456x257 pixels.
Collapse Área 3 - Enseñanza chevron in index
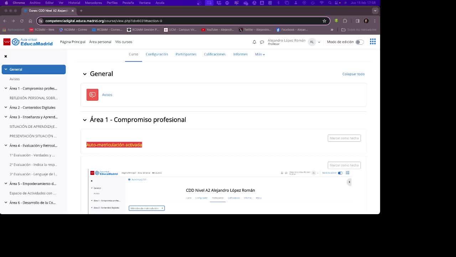(6, 117)
